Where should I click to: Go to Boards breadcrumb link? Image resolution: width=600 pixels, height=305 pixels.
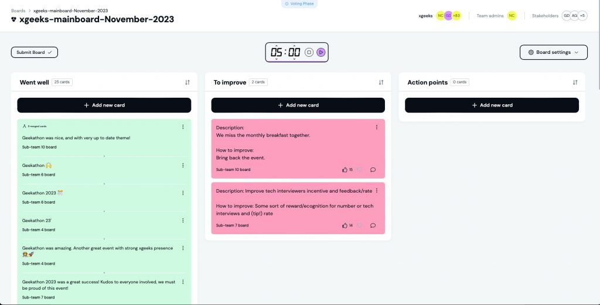coord(18,11)
